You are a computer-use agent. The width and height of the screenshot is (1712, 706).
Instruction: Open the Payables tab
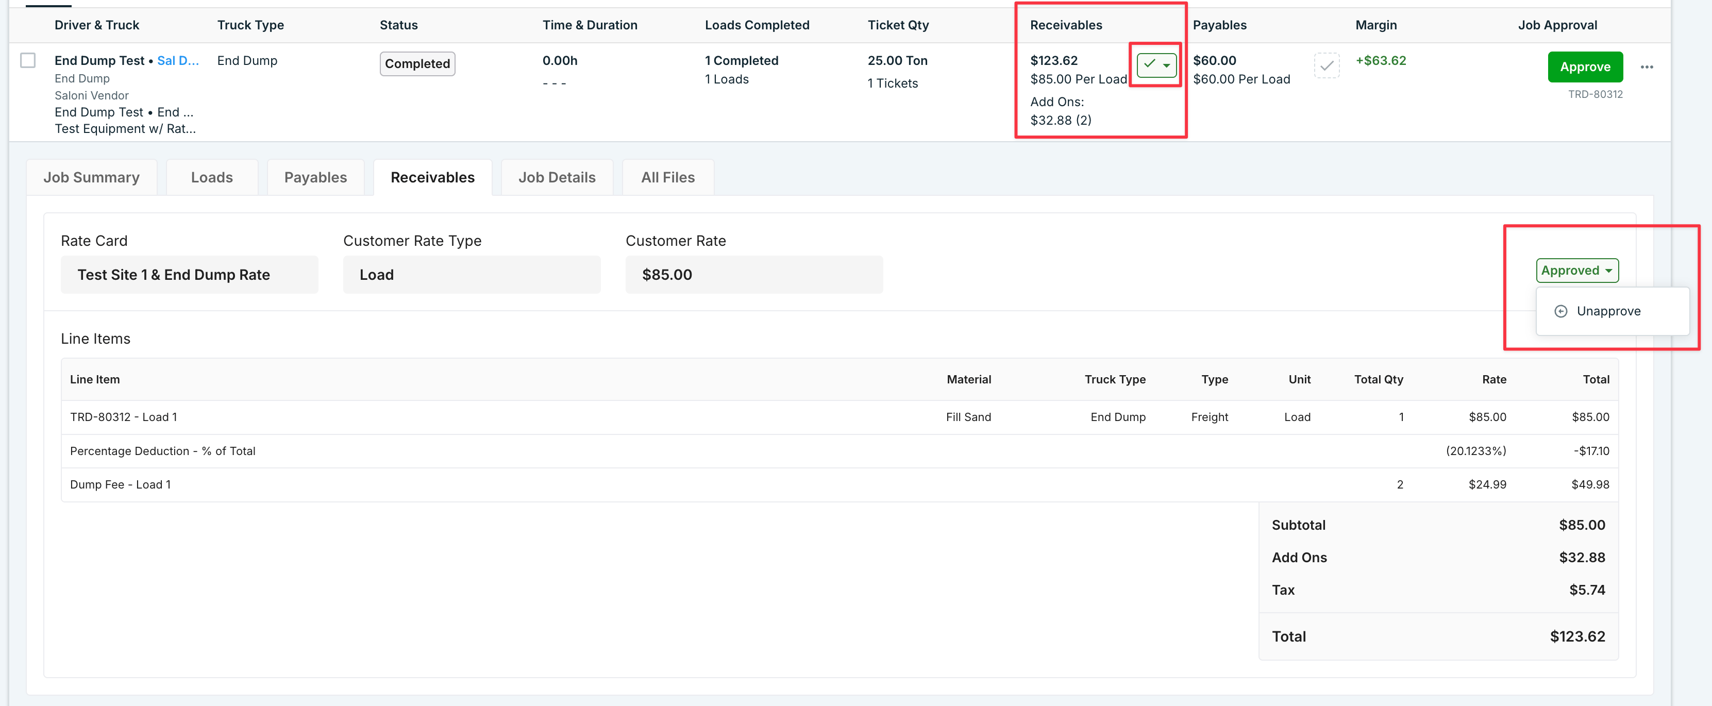coord(316,177)
